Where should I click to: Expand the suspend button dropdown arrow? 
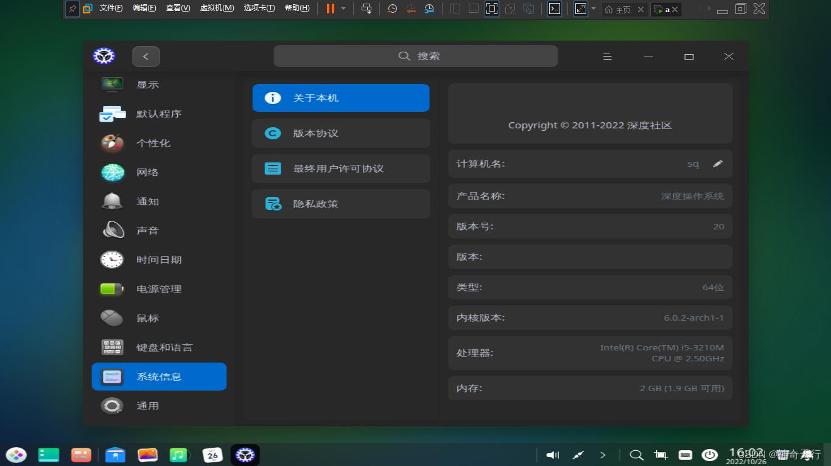343,9
